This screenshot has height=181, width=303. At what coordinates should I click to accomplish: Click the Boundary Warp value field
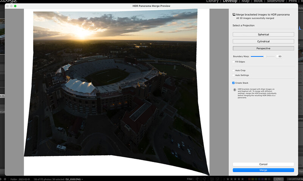[x=279, y=56]
